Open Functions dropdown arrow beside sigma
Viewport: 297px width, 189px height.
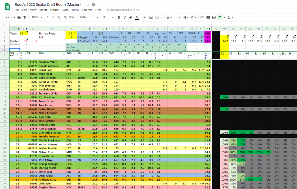[232, 17]
